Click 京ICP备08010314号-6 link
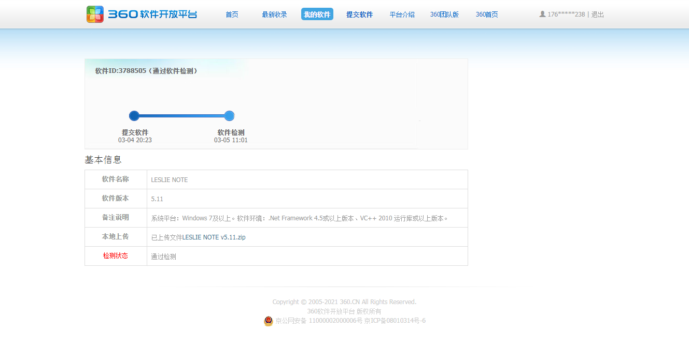Screen dimensions: 689x361 click(395, 321)
